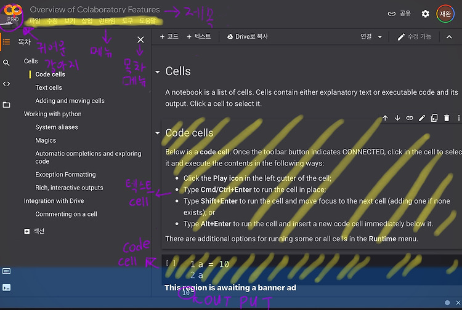The width and height of the screenshot is (462, 310).
Task: Open the Files folder icon in sidebar
Action: click(6, 105)
